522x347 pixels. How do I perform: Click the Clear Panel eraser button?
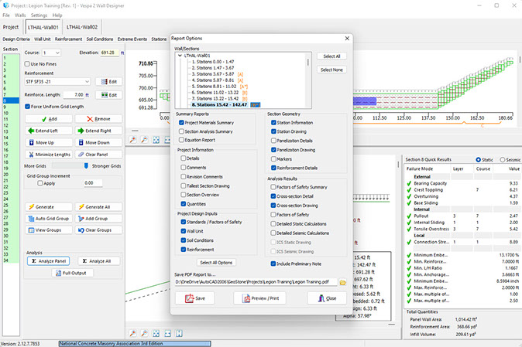tap(98, 154)
